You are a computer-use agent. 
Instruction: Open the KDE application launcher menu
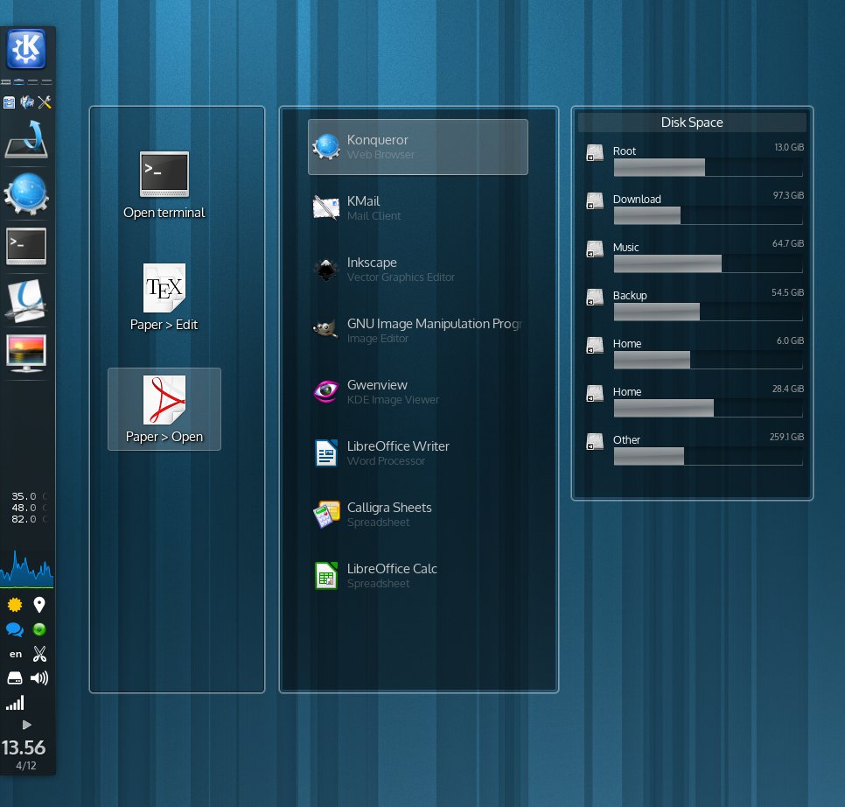[26, 48]
